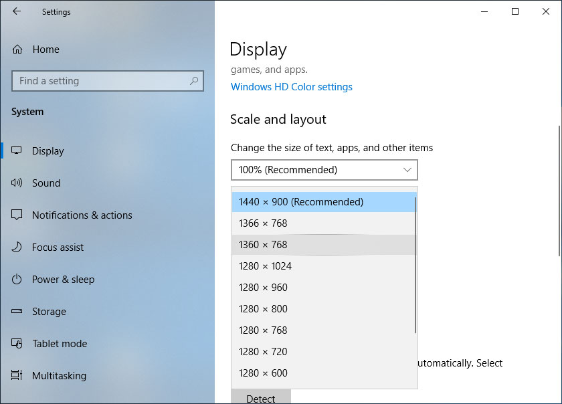Click the Display page vertical scrollbar
Viewport: 562px width, 404px height.
pyautogui.click(x=559, y=191)
